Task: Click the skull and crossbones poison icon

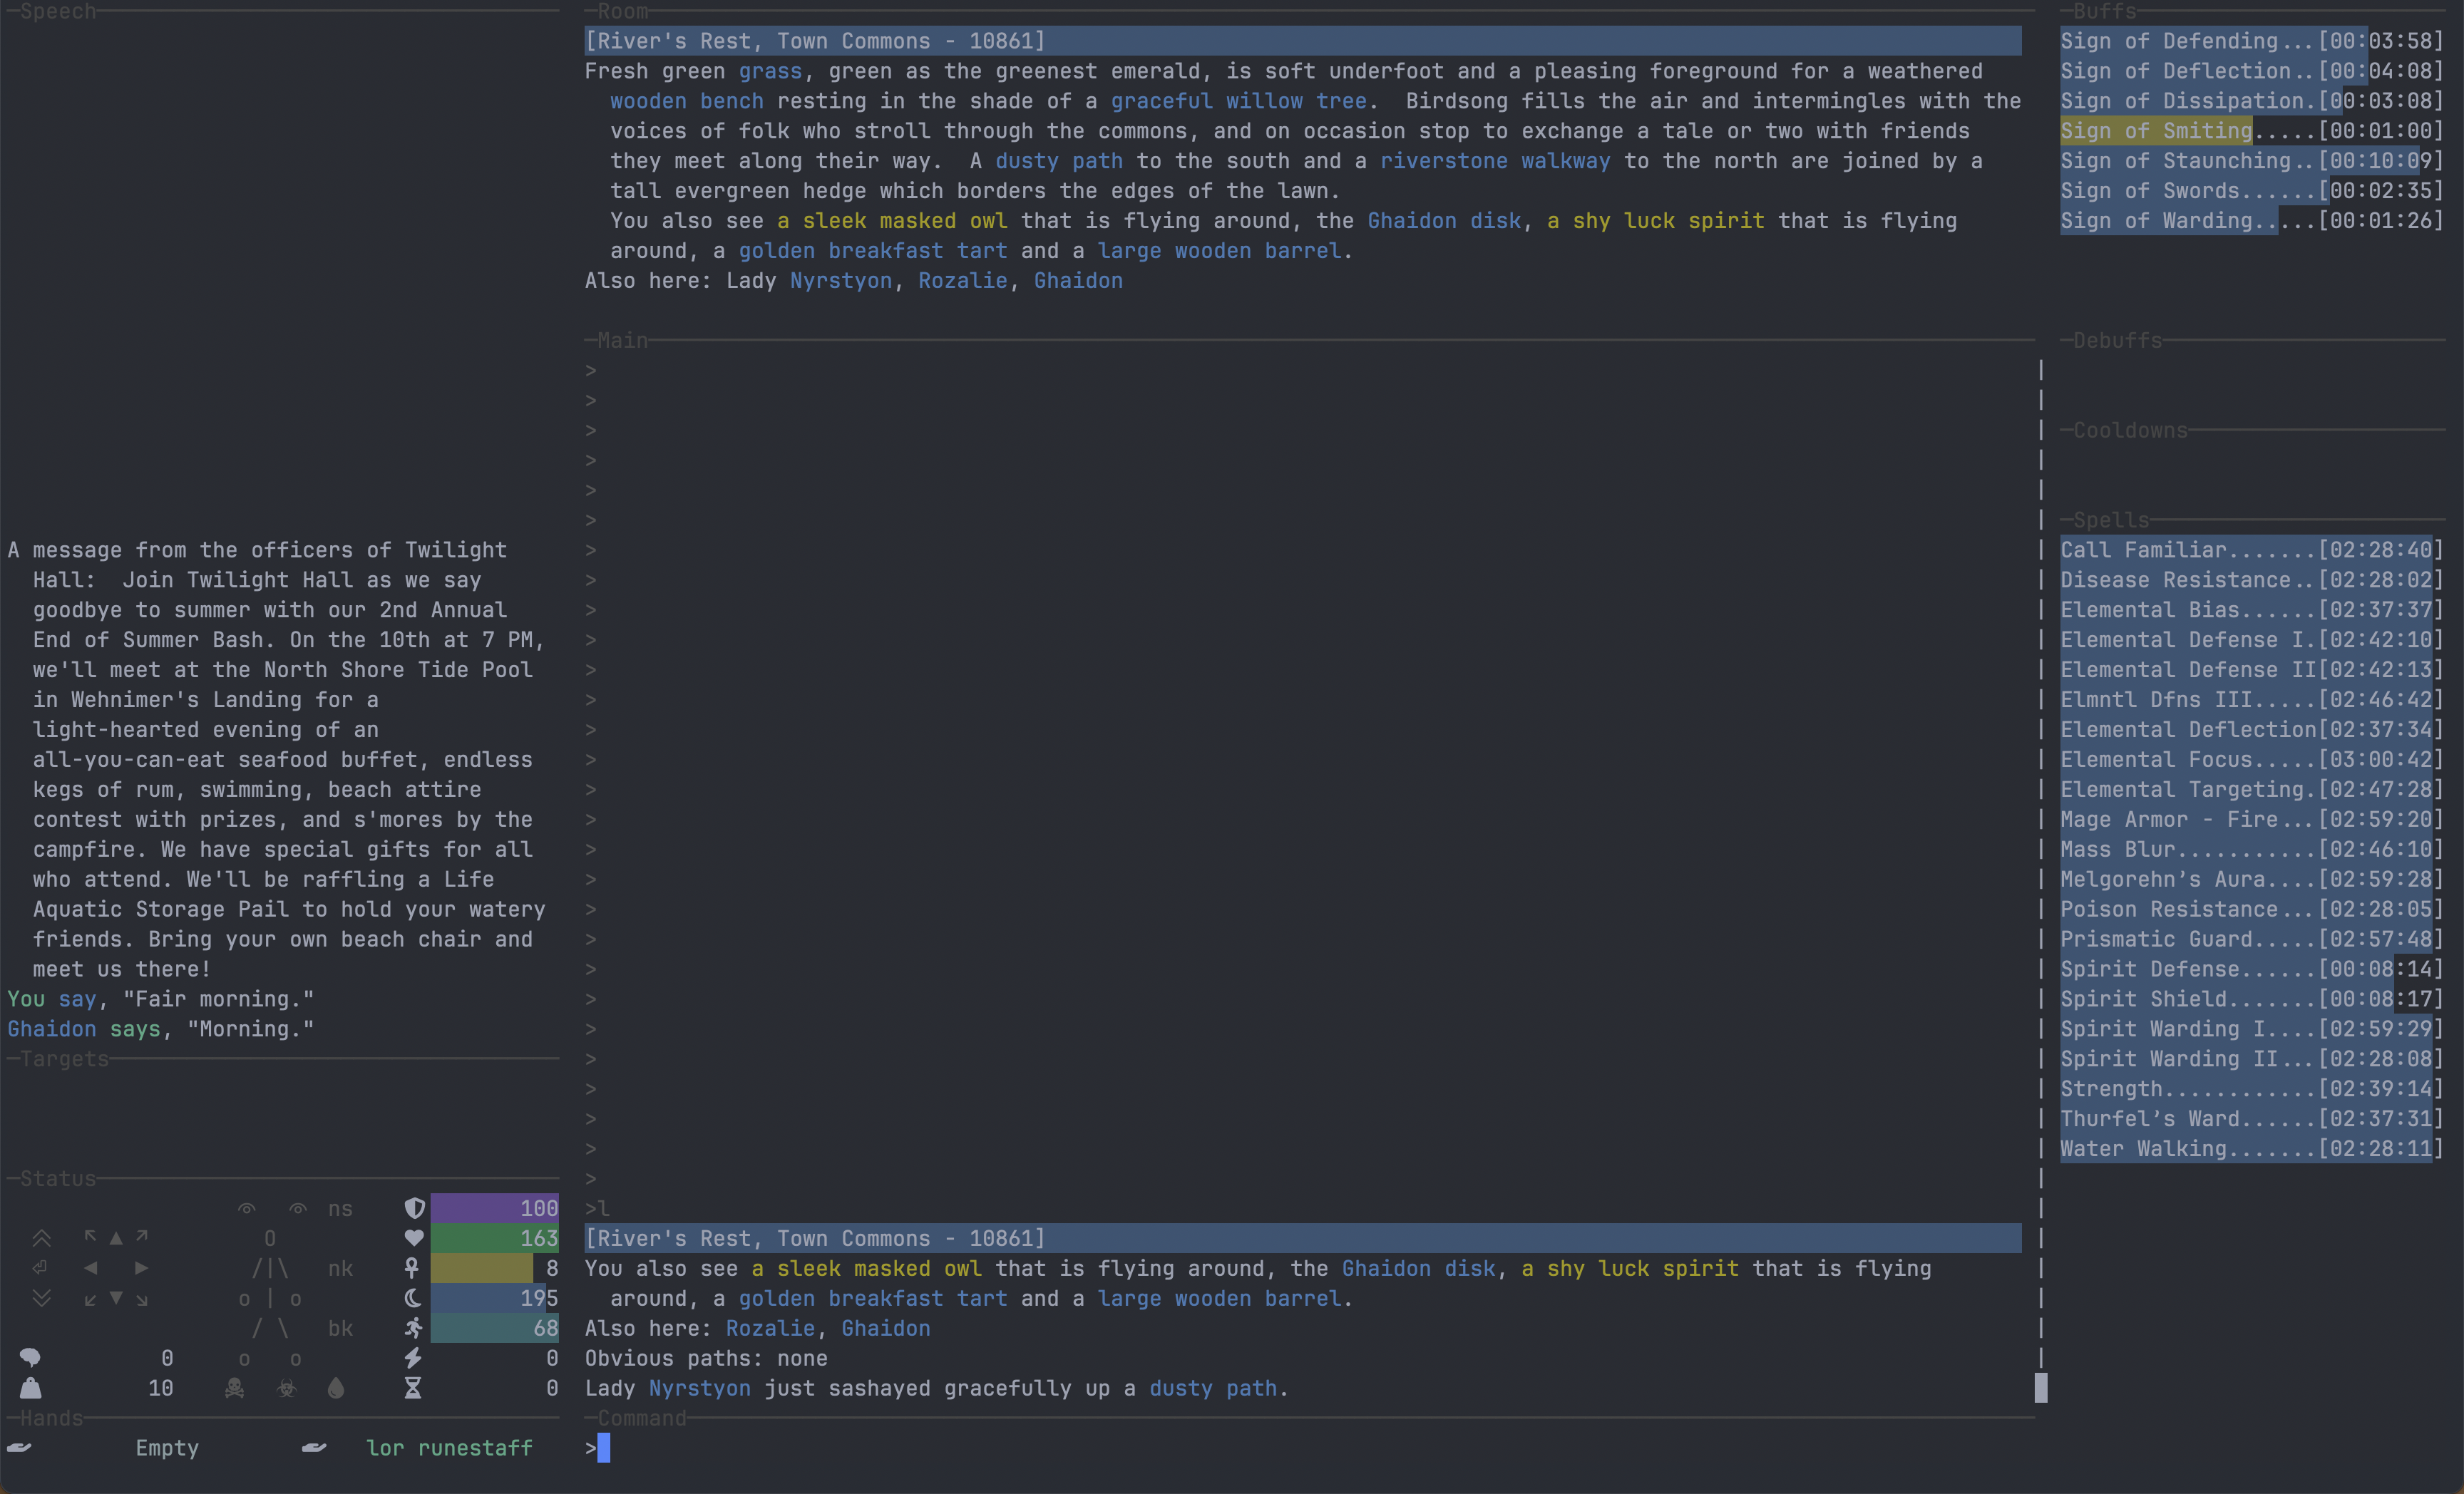Action: 235,1388
